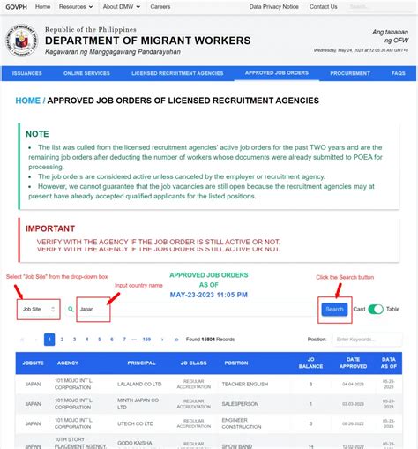Go to Home in top bar
Image resolution: width=418 pixels, height=449 pixels.
click(x=42, y=7)
